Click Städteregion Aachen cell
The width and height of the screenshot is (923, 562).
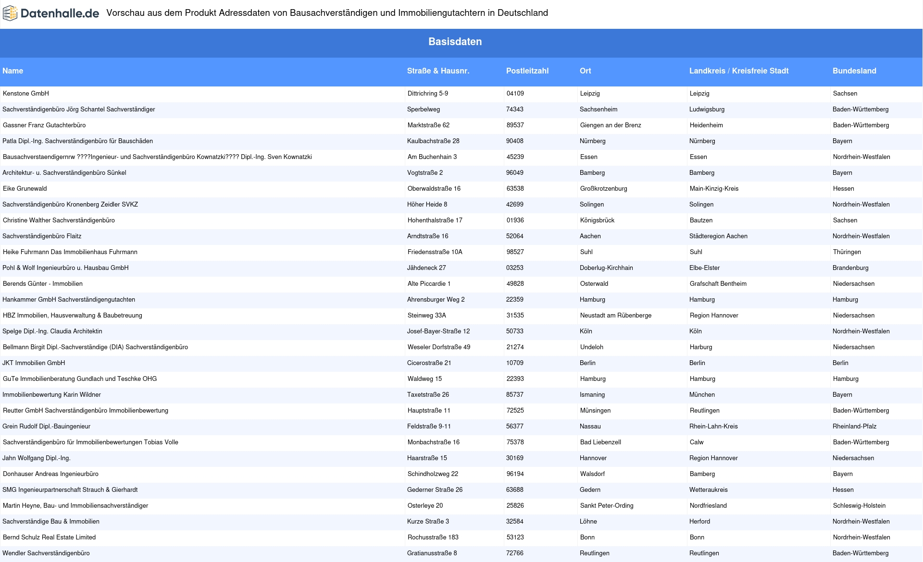(x=718, y=236)
